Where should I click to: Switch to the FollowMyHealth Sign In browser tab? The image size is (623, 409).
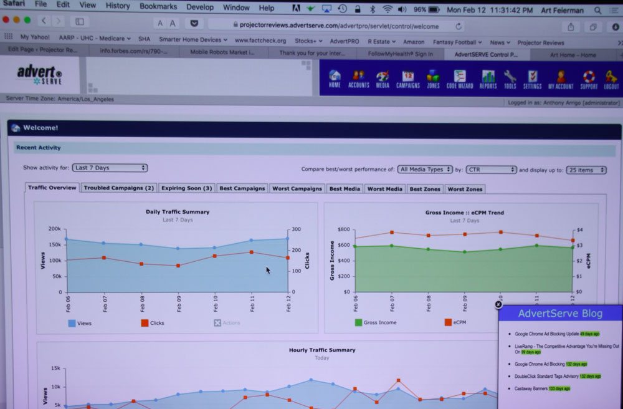tap(400, 54)
